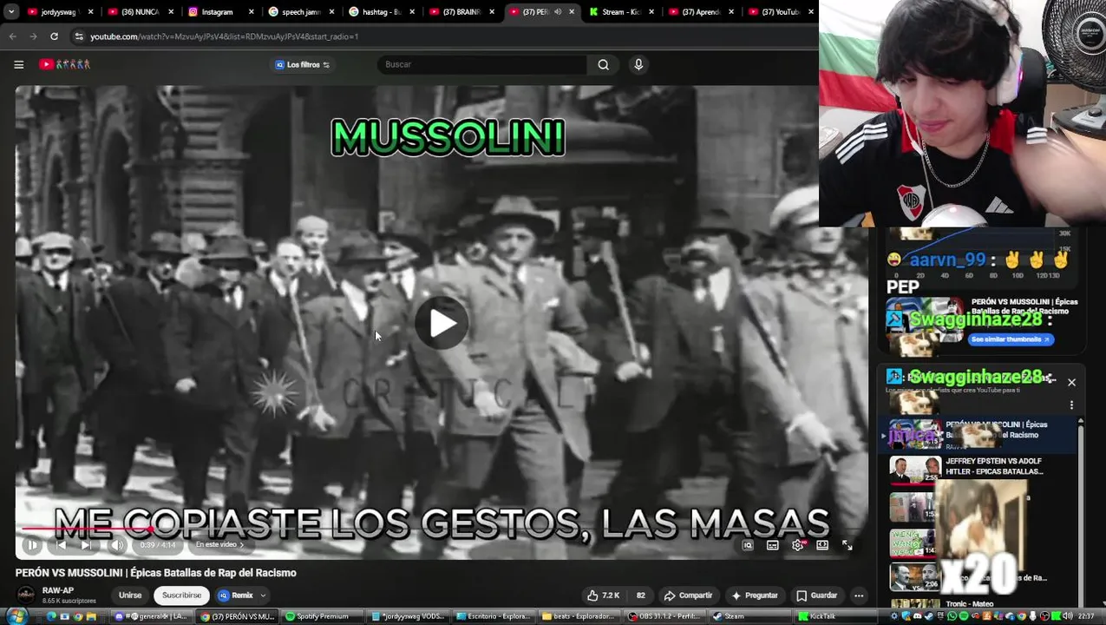Click the youtube.com address bar URL
This screenshot has width=1106, height=625.
coord(224,36)
